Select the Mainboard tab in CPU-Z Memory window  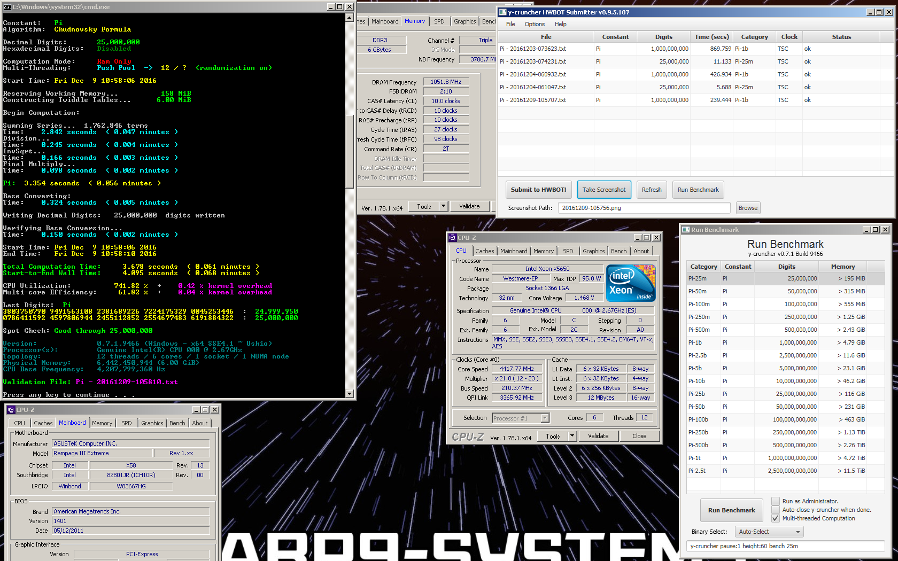[385, 21]
